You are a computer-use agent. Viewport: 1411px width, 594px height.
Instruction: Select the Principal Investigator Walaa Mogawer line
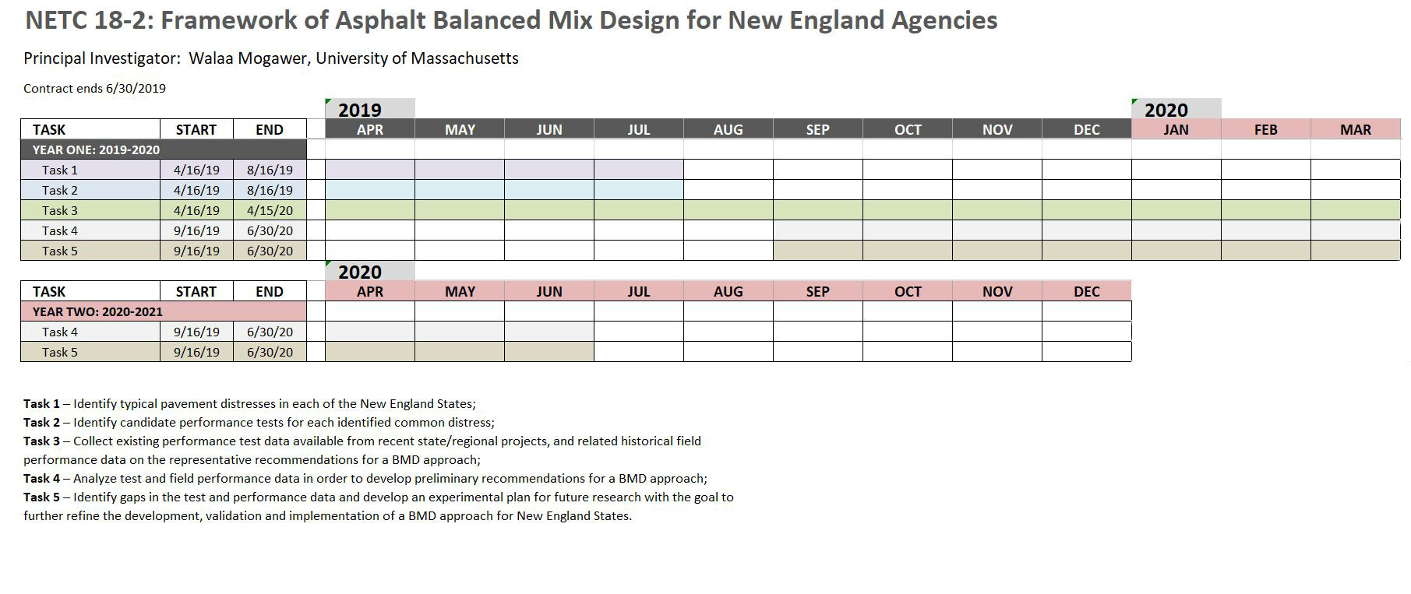[x=271, y=58]
